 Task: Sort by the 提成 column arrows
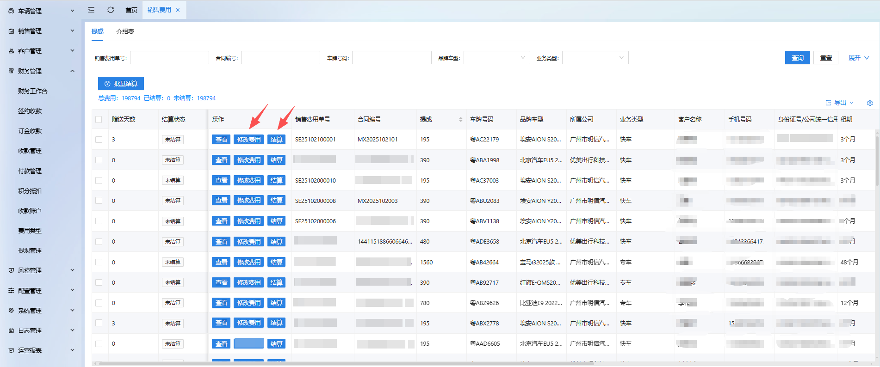click(x=460, y=119)
